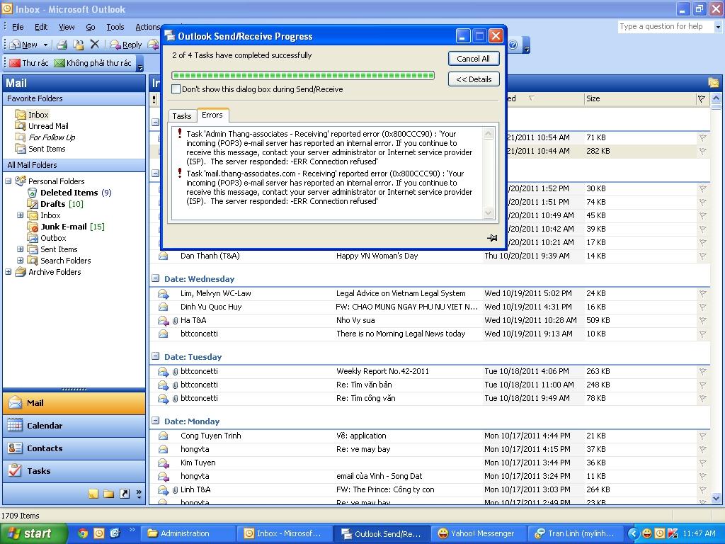Click the Outlook icon in the quick launch bar
The height and width of the screenshot is (544, 725).
tap(99, 533)
